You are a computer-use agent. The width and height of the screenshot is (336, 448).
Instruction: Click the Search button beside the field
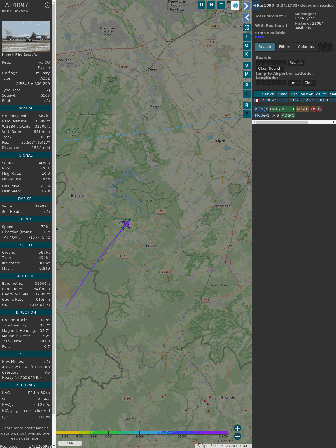click(296, 63)
